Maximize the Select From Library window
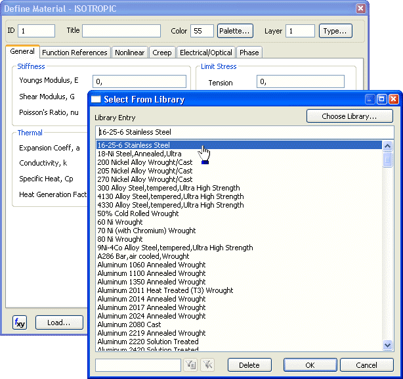 point(381,99)
